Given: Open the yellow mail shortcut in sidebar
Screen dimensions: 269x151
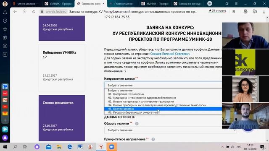Looking at the screenshot, I should pos(5,113).
